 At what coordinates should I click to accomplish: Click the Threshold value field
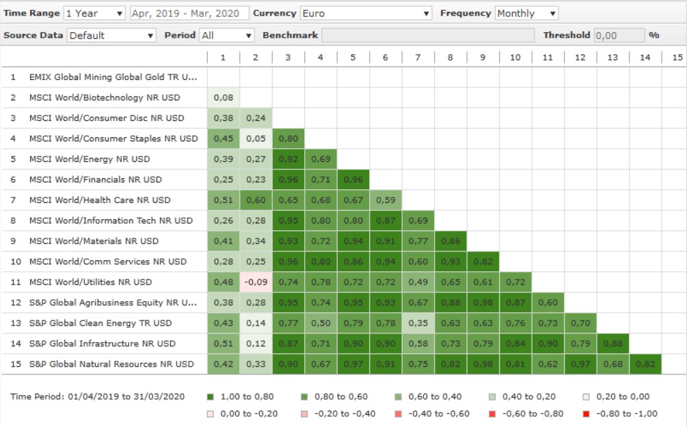619,35
